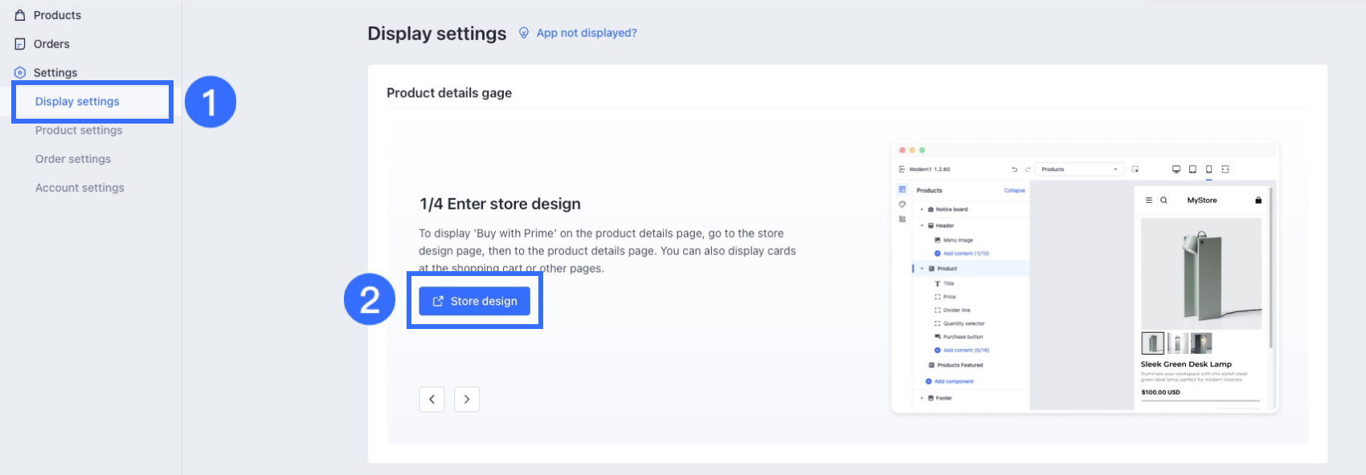Screen dimensions: 1366x475
Task: Click the shopping bag icon in MyStore
Action: (x=1258, y=200)
